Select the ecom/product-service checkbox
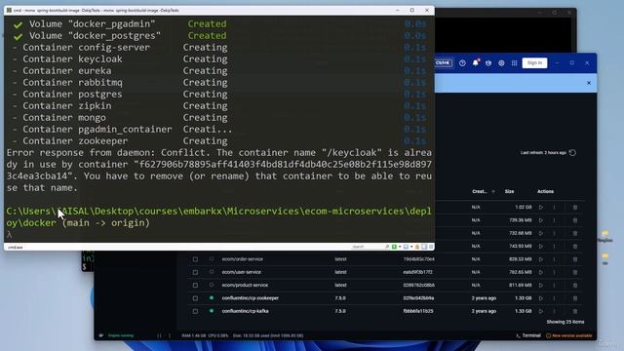The height and width of the screenshot is (351, 624). coord(195,286)
